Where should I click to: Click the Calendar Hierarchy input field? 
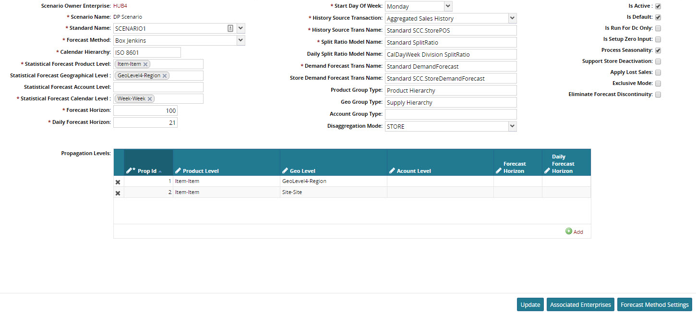(147, 52)
